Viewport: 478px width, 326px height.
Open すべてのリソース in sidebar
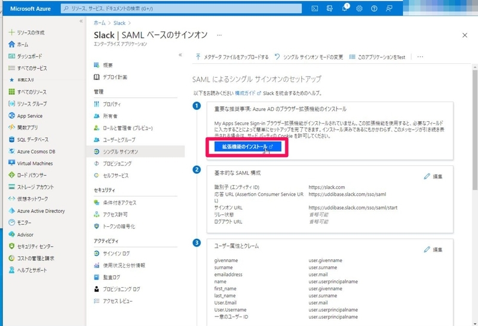27,92
